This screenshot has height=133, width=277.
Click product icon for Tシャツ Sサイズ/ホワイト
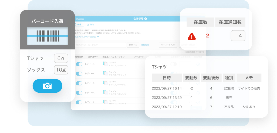[x=105, y=64]
